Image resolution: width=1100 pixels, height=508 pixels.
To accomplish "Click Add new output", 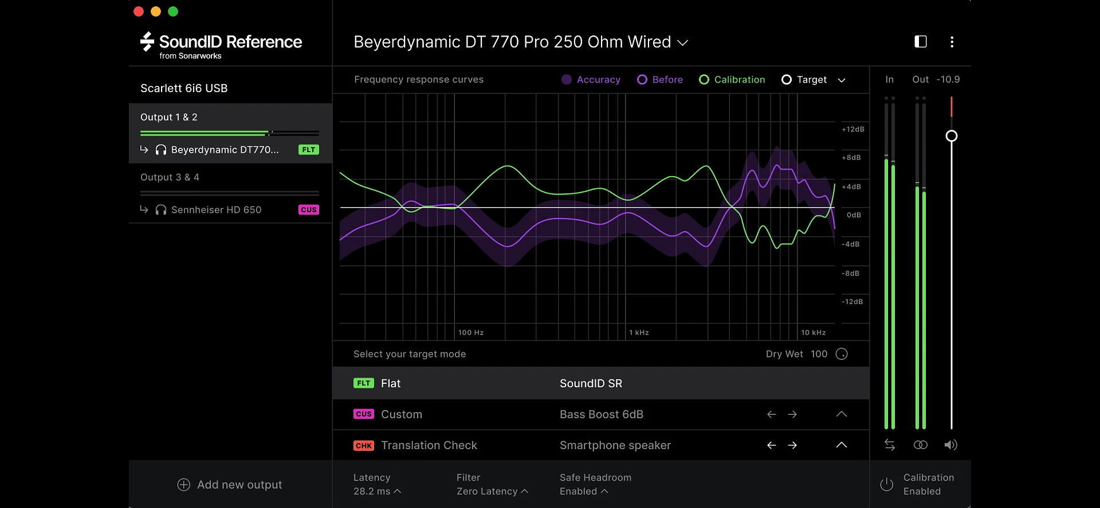I will pyautogui.click(x=230, y=485).
